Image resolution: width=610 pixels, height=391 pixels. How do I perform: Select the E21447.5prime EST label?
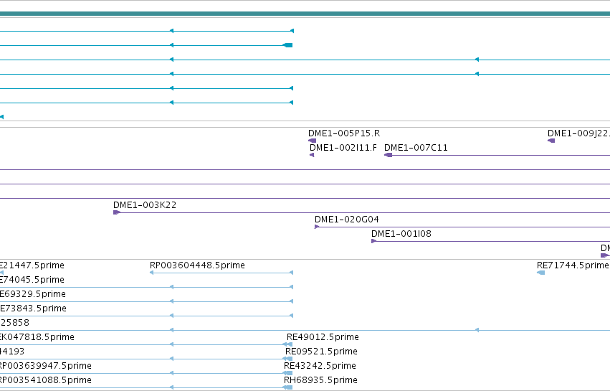[x=32, y=265]
